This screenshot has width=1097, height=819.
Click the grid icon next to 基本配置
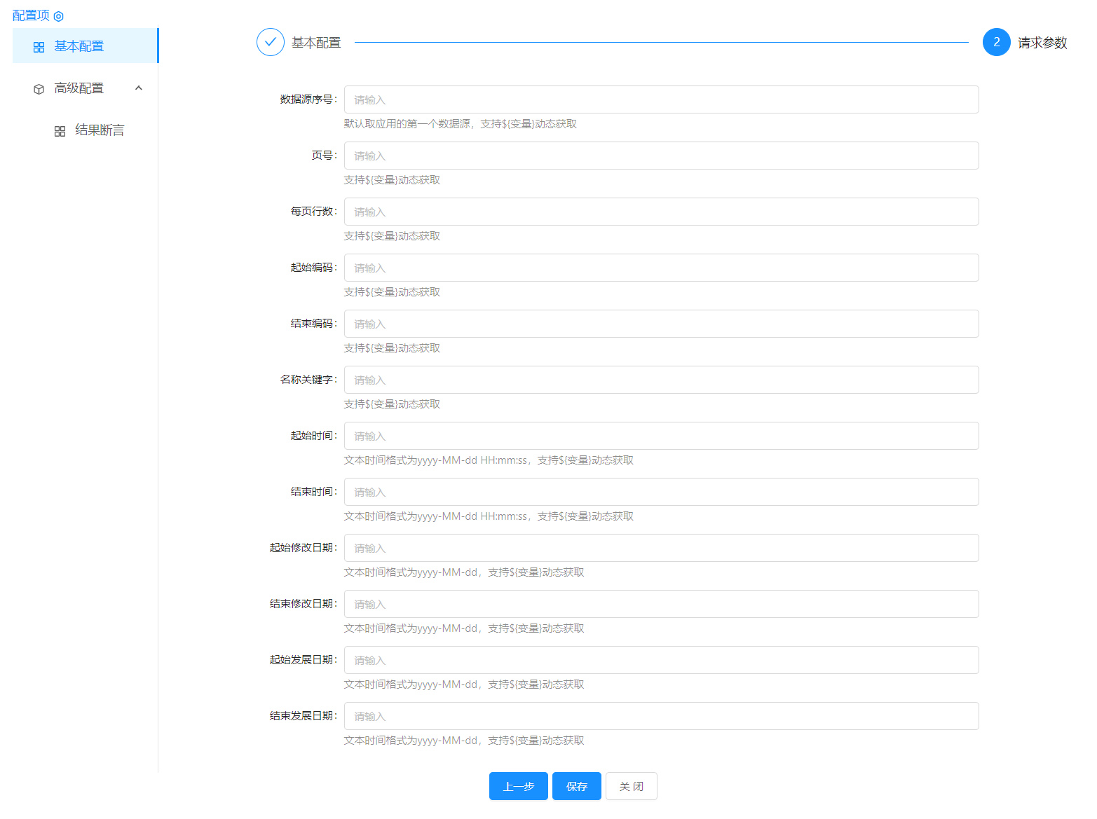click(39, 47)
